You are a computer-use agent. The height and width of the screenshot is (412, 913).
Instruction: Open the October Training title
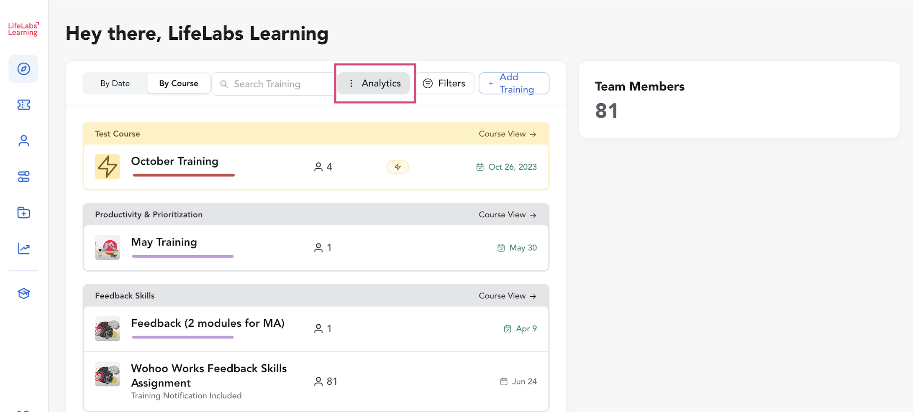click(174, 161)
